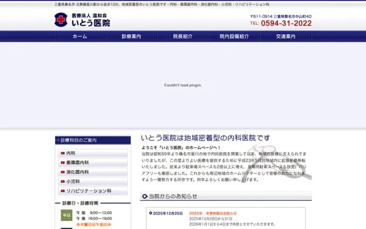Go to the 院長紹介 page

183,36
